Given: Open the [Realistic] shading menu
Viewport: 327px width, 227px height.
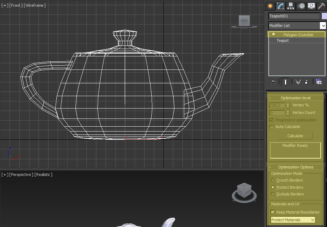Looking at the screenshot, I should coord(43,175).
